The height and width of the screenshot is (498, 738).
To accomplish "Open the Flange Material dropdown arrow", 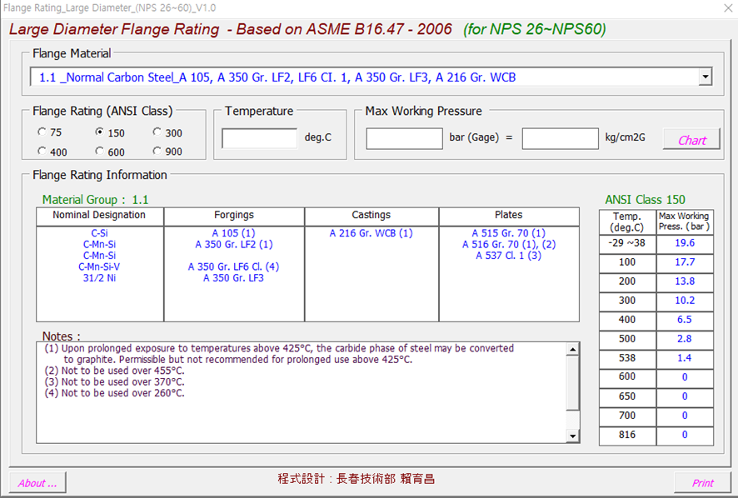I will [x=705, y=77].
